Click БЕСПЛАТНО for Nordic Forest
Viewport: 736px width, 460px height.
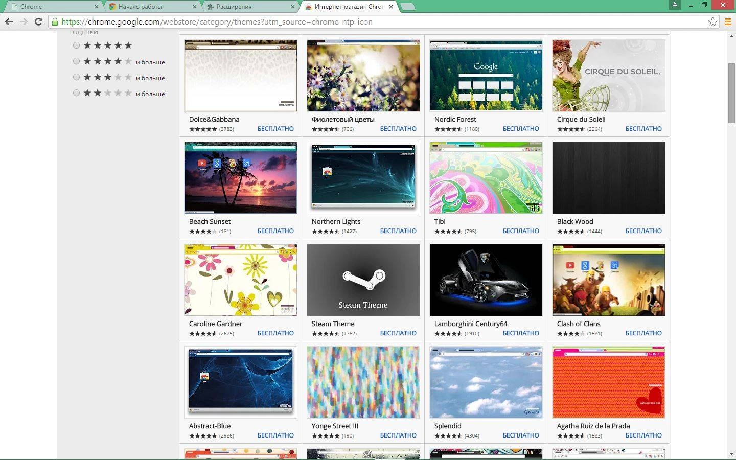tap(521, 129)
